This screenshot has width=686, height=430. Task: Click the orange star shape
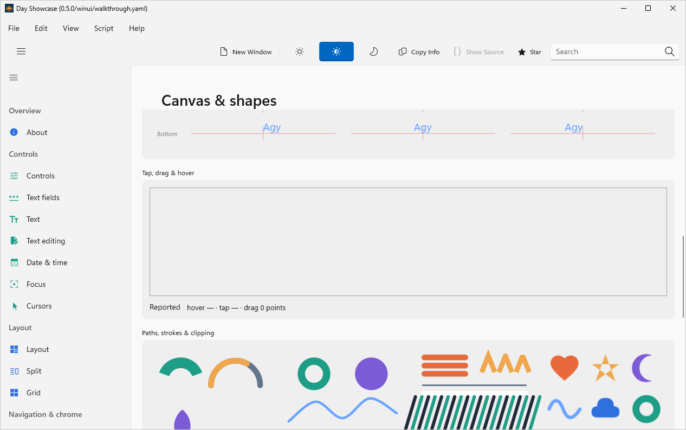pos(605,368)
